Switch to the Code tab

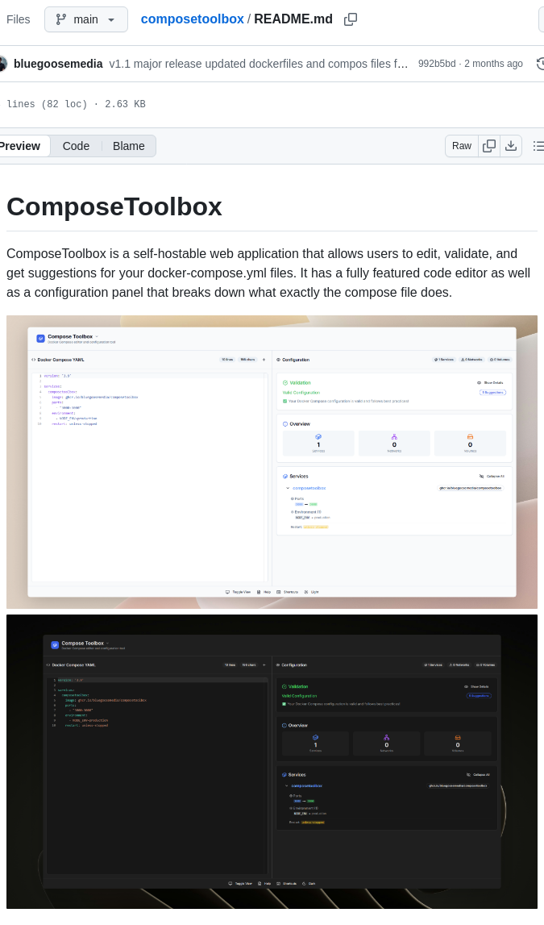[x=76, y=146]
